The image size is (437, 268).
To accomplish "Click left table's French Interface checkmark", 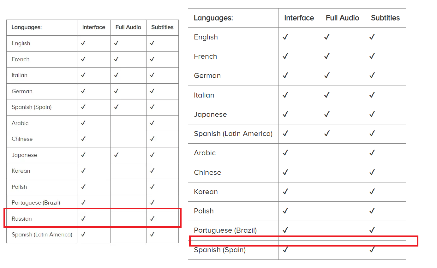I will [x=83, y=59].
